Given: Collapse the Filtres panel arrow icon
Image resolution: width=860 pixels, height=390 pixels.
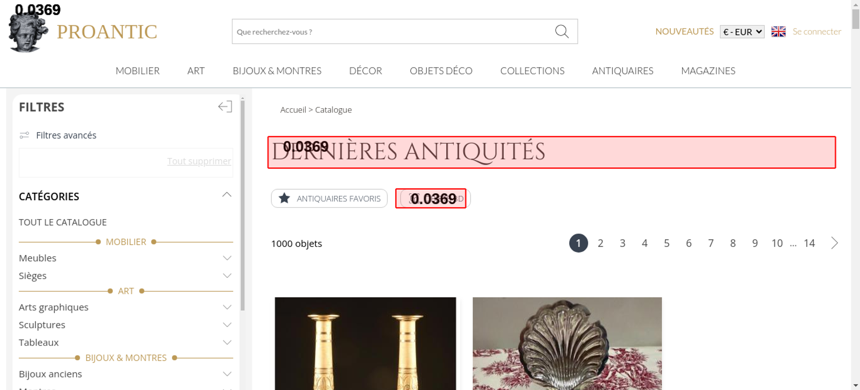Looking at the screenshot, I should pos(225,107).
